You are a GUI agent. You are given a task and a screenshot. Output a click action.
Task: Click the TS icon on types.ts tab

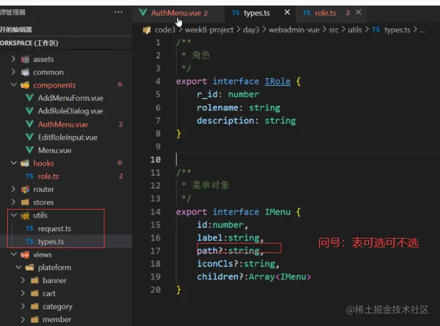click(x=236, y=13)
